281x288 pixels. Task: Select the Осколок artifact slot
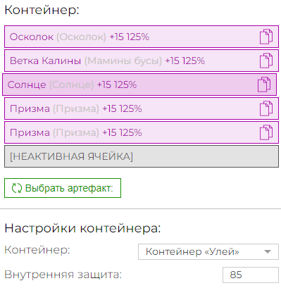pos(142,37)
